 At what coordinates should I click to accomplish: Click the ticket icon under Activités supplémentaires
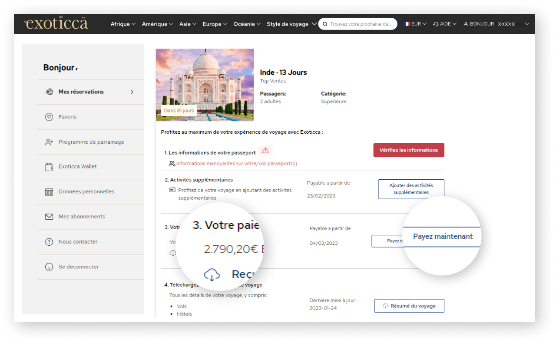click(172, 190)
